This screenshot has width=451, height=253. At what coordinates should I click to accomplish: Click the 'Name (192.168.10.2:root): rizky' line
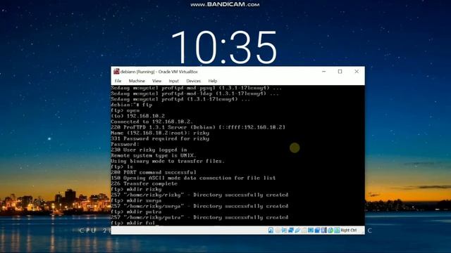click(x=160, y=133)
